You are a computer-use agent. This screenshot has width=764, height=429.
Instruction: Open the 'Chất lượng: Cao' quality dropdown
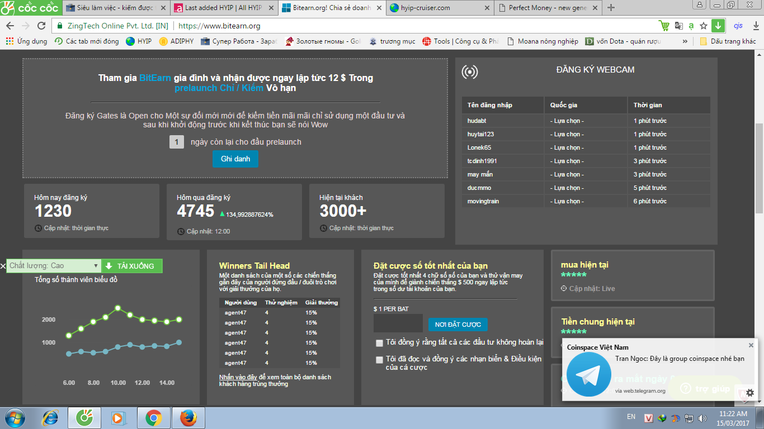tap(54, 266)
